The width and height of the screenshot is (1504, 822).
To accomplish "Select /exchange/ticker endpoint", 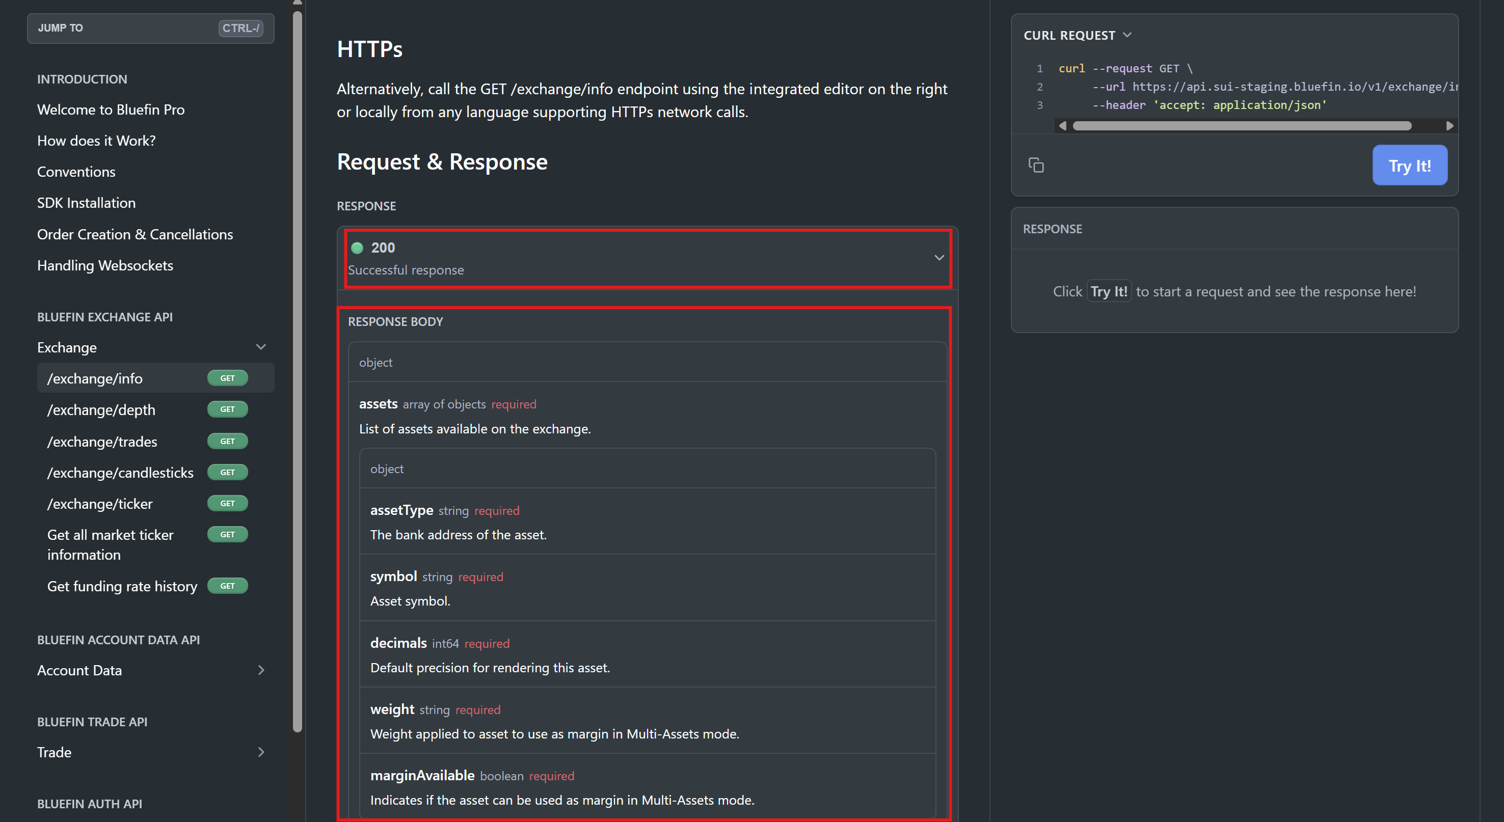I will tap(100, 503).
